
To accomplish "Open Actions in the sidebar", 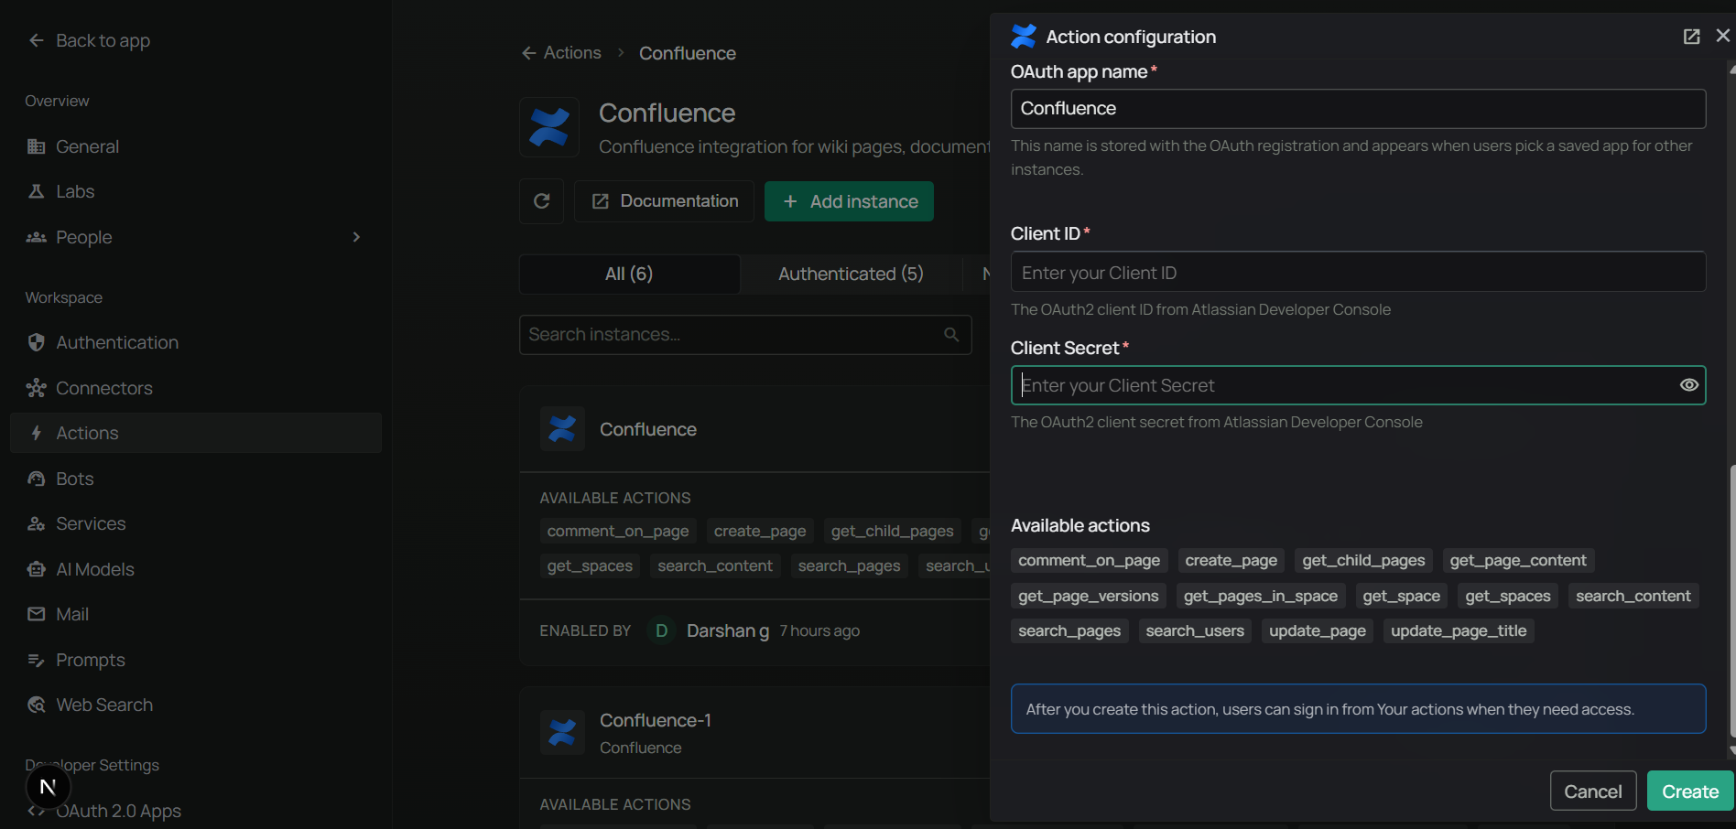I will (x=196, y=433).
